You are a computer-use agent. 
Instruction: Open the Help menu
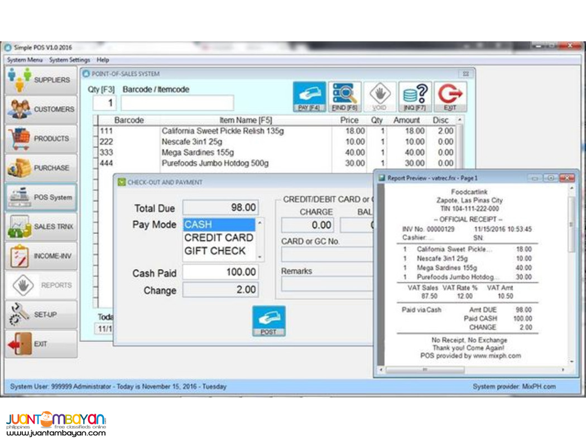coord(103,60)
